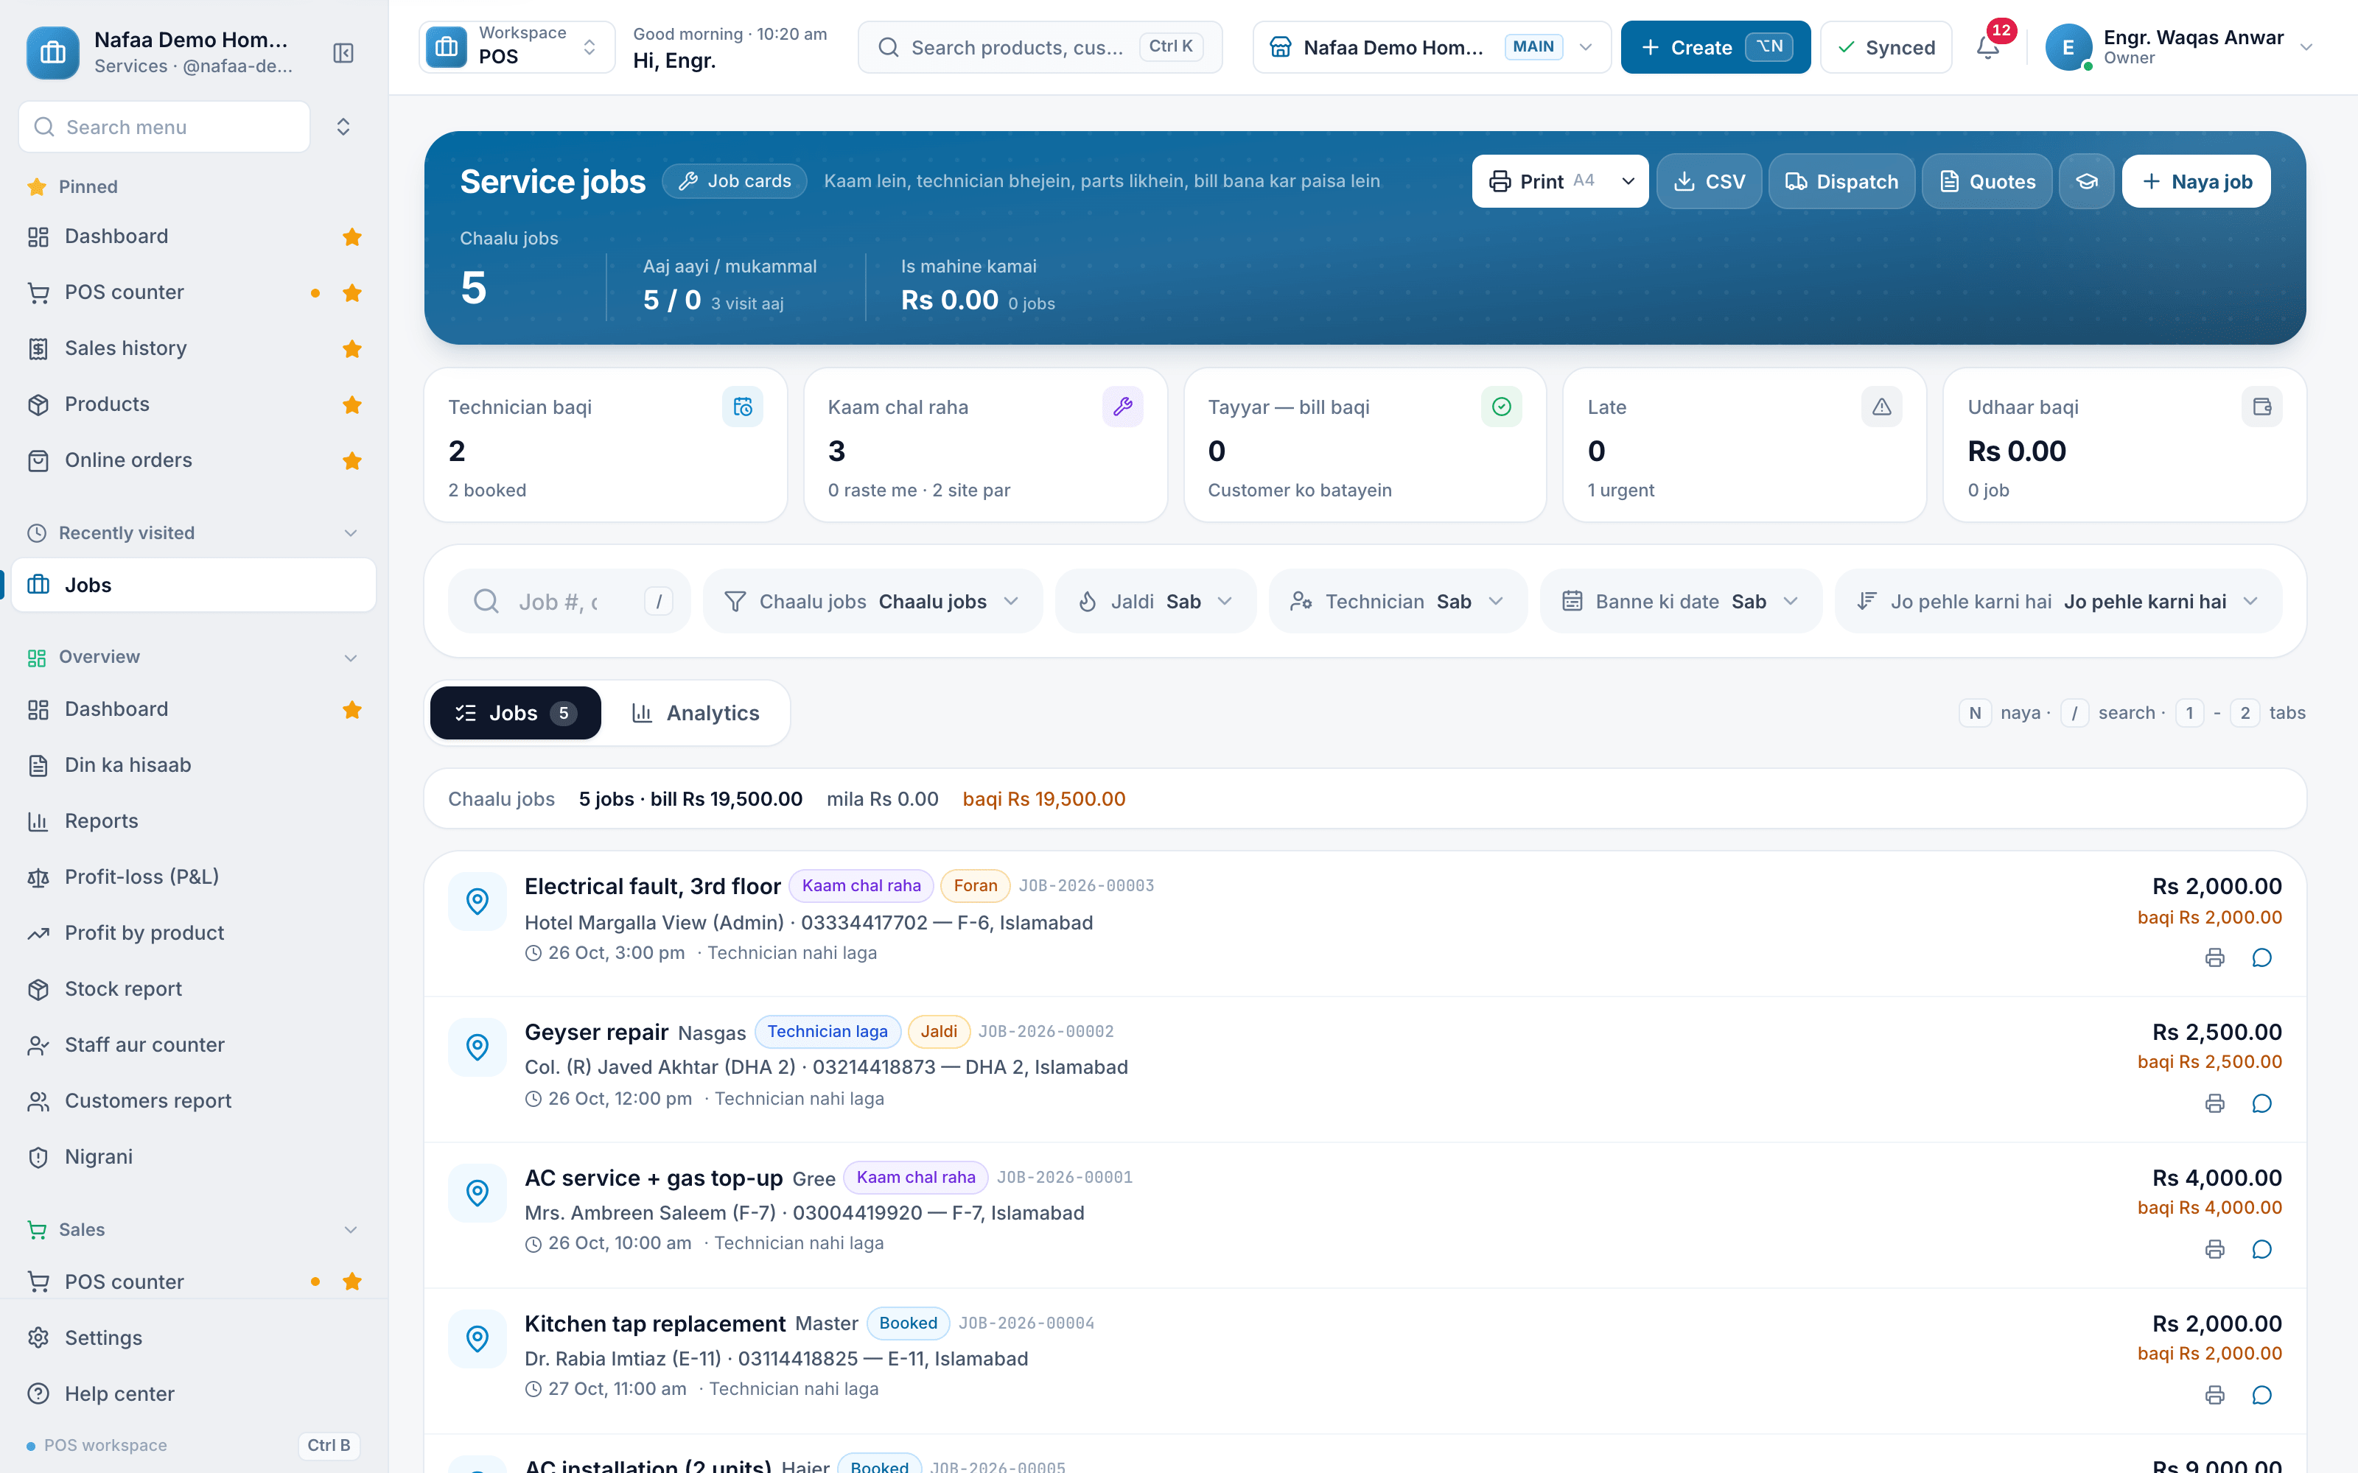This screenshot has width=2358, height=1473.
Task: Toggle pinned star for pinned POS counter
Action: coord(351,292)
